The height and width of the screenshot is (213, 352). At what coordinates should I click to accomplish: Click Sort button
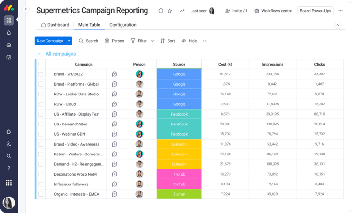pyautogui.click(x=168, y=41)
